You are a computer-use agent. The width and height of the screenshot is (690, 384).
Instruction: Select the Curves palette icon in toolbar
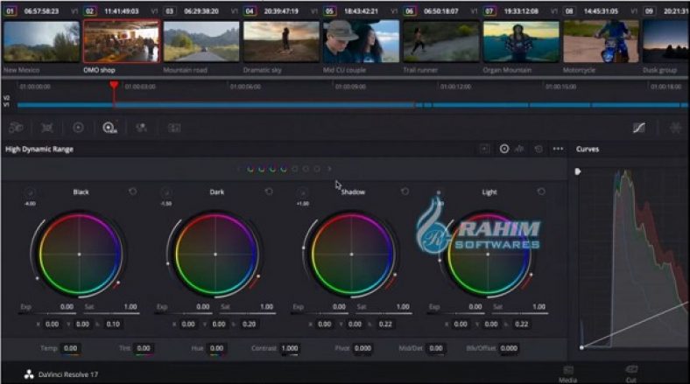tap(638, 128)
